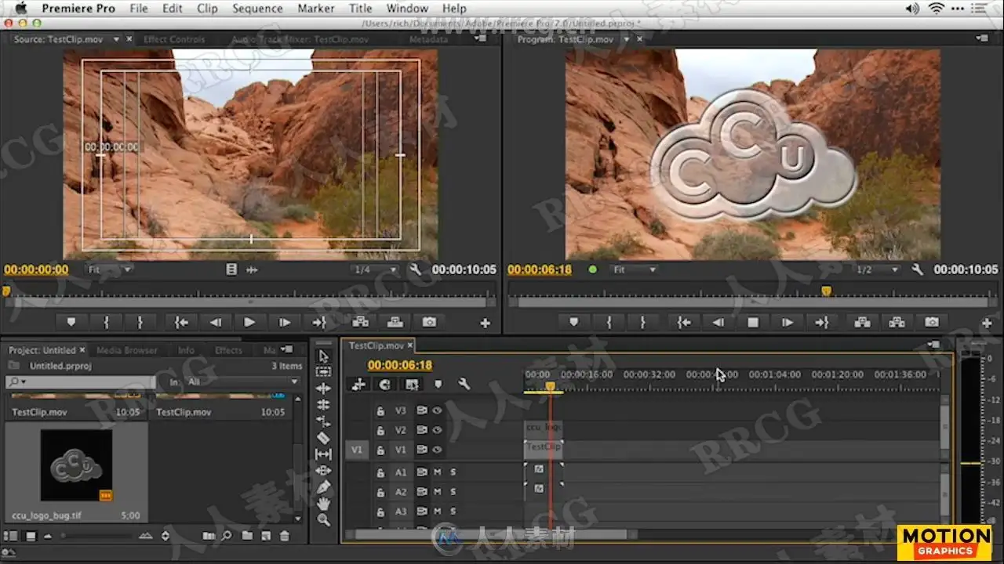Image resolution: width=1004 pixels, height=564 pixels.
Task: Choose the Hand tool
Action: pyautogui.click(x=323, y=504)
